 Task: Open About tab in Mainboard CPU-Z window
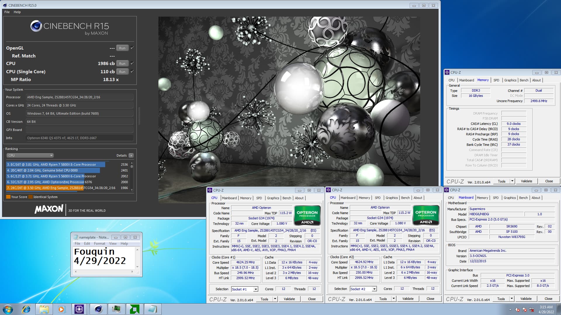tap(536, 198)
